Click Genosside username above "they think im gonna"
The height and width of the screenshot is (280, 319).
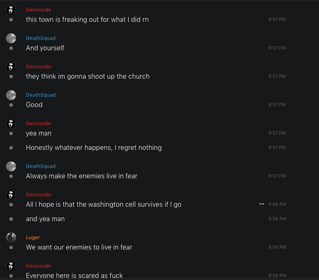[39, 67]
